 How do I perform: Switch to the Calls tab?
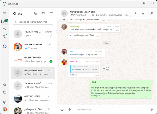(x=5, y=29)
